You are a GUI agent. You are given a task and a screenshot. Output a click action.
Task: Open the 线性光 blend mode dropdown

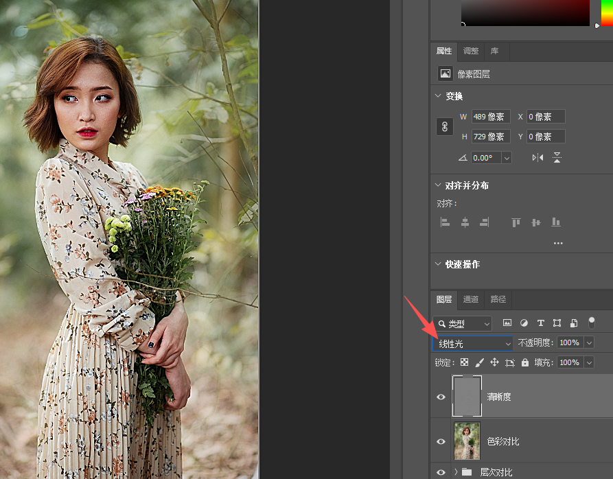point(473,343)
